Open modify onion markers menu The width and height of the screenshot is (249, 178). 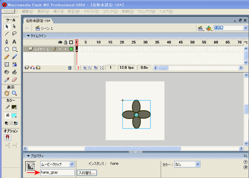[102, 68]
